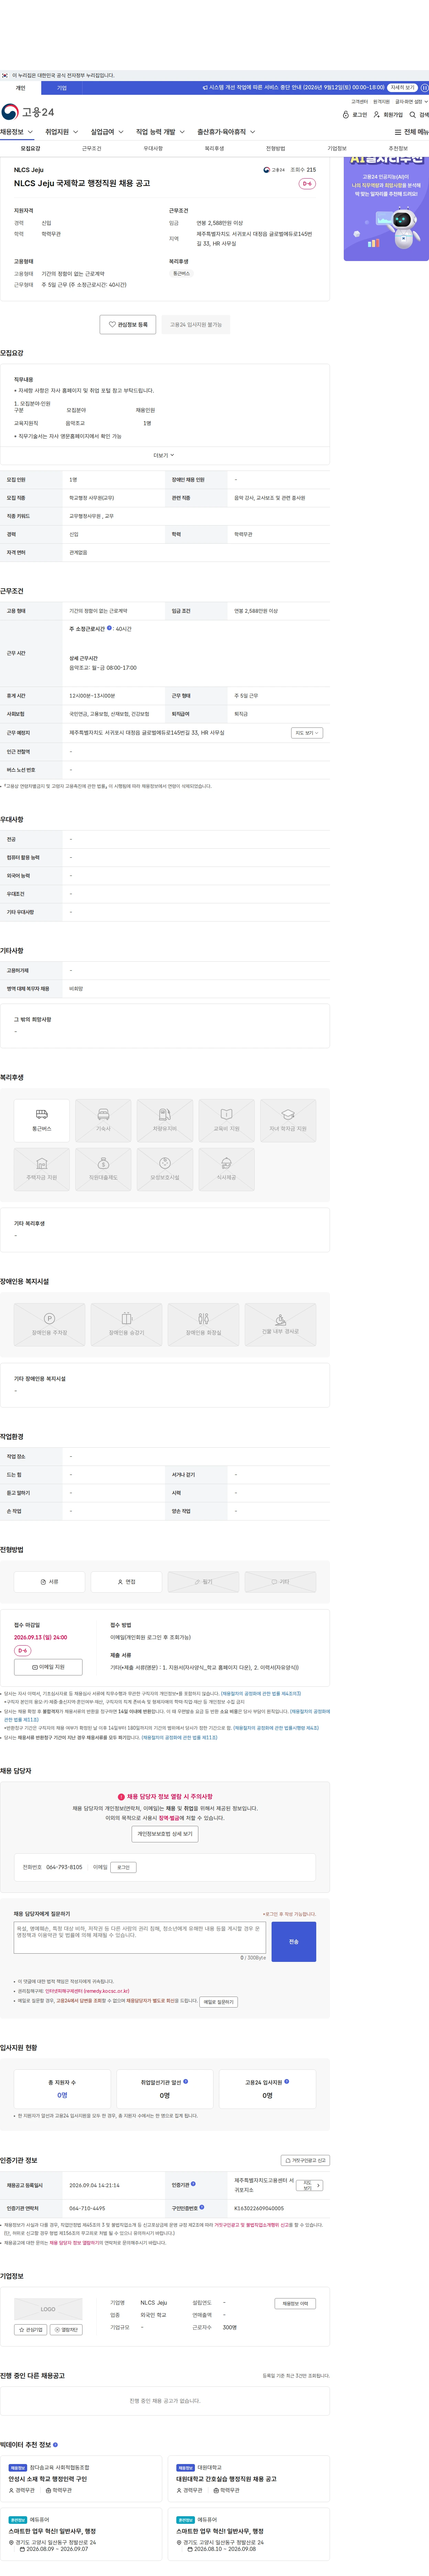The height and width of the screenshot is (2576, 429).
Task: Click info icon beside 빅데이터 추천 정보
Action: pyautogui.click(x=55, y=2445)
